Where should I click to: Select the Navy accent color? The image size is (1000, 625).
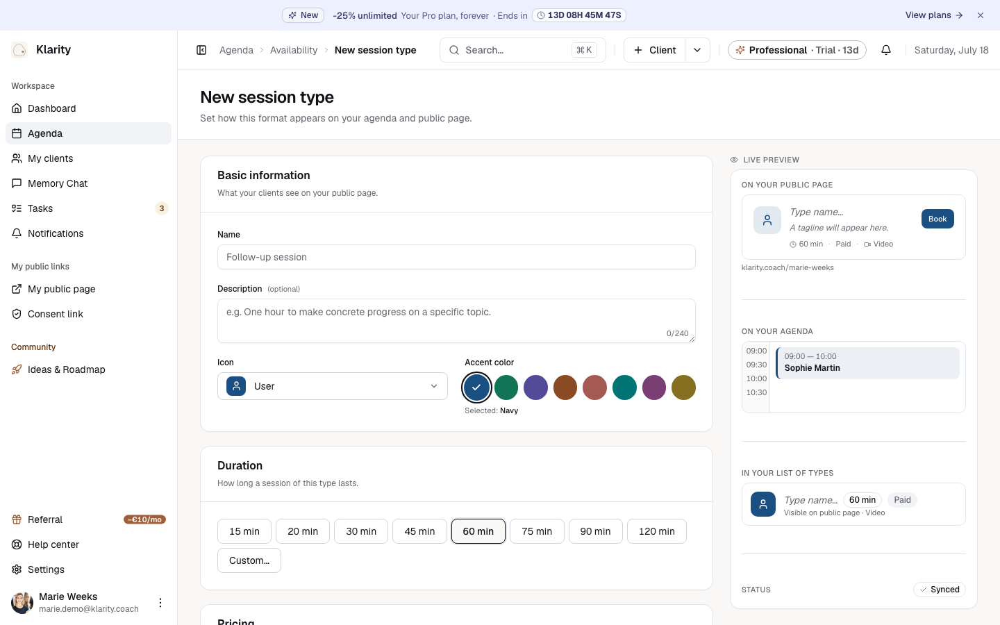point(476,387)
